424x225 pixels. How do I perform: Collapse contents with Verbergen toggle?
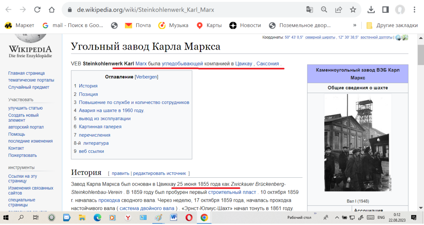click(x=146, y=77)
